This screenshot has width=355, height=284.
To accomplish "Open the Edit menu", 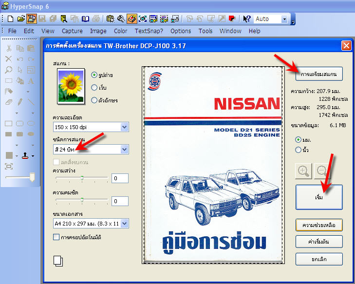I will (29, 31).
